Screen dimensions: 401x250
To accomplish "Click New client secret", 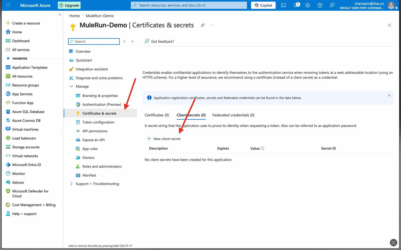I will pyautogui.click(x=164, y=139).
